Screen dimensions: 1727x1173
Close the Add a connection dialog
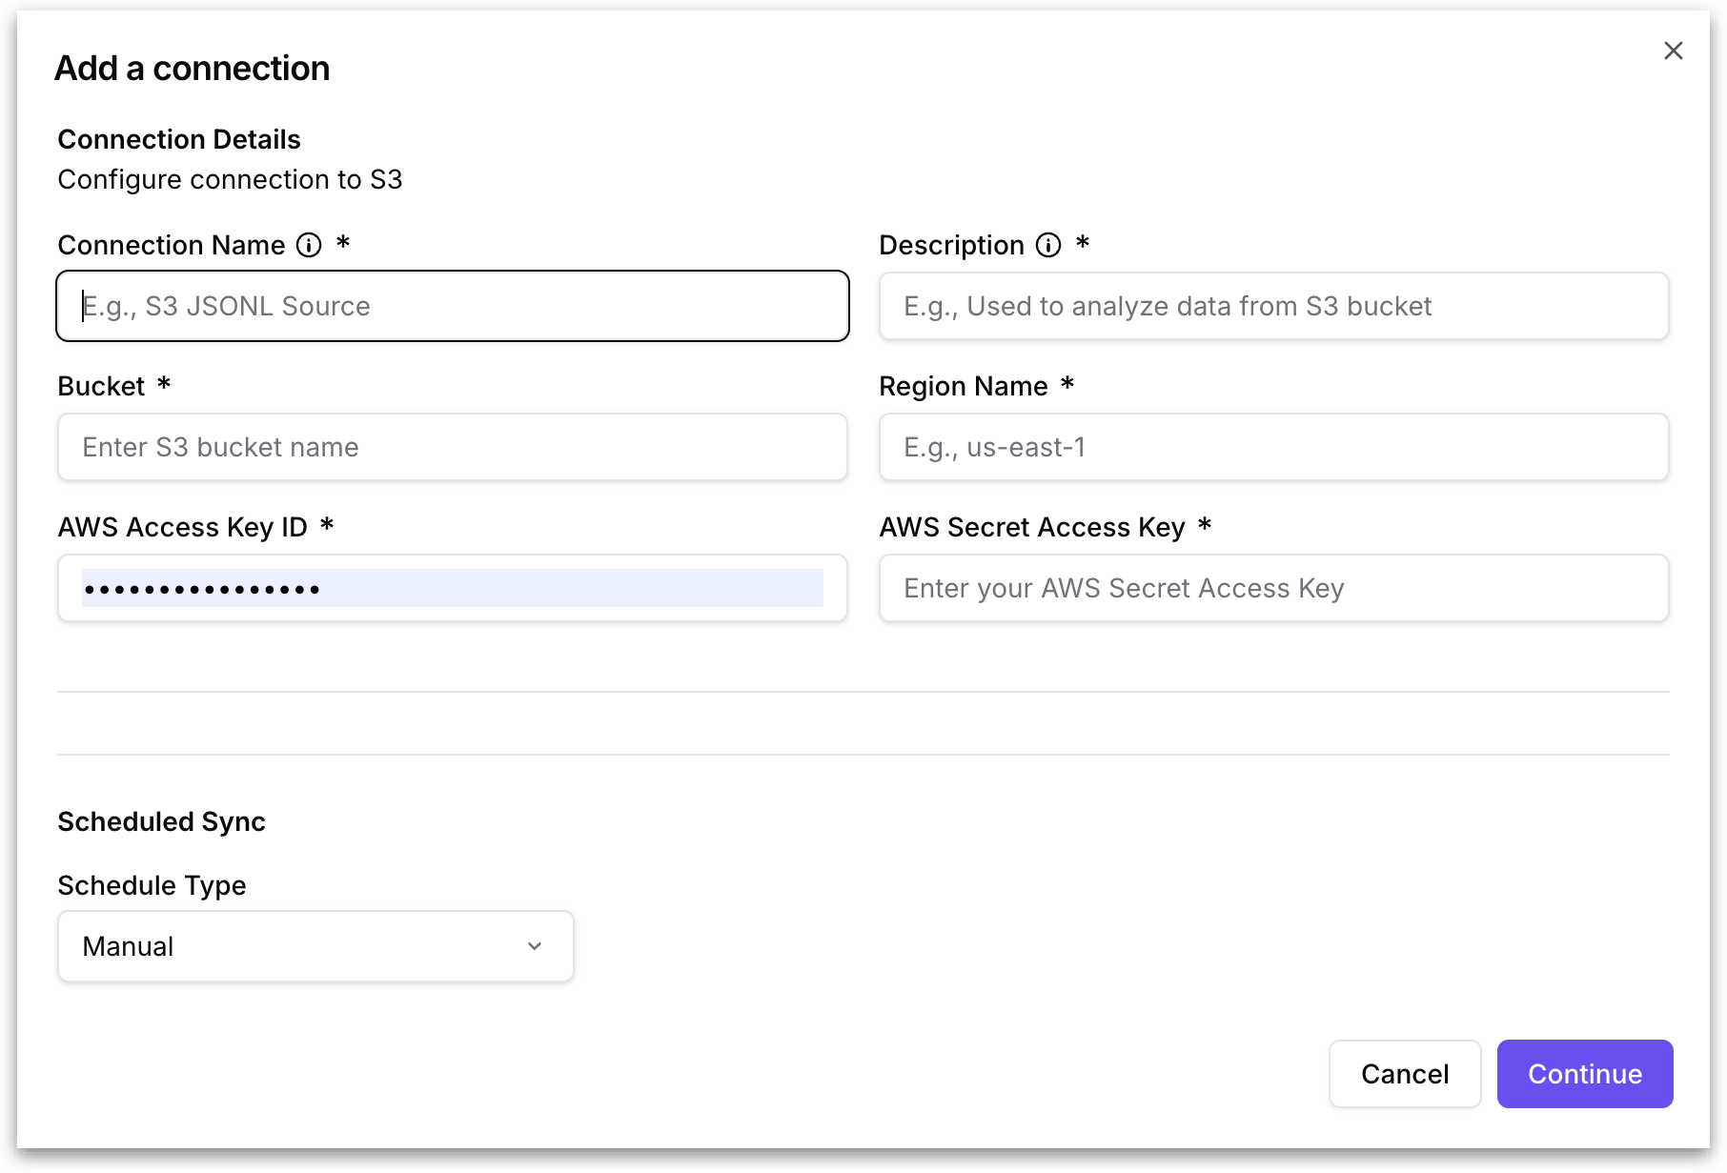1673,51
